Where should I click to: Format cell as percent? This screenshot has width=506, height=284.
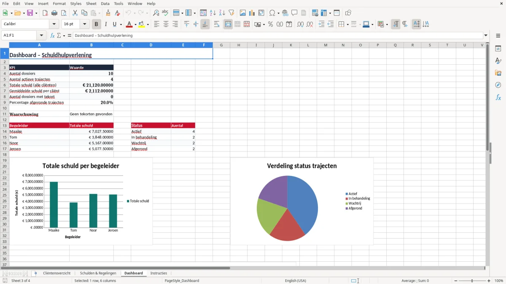270,24
